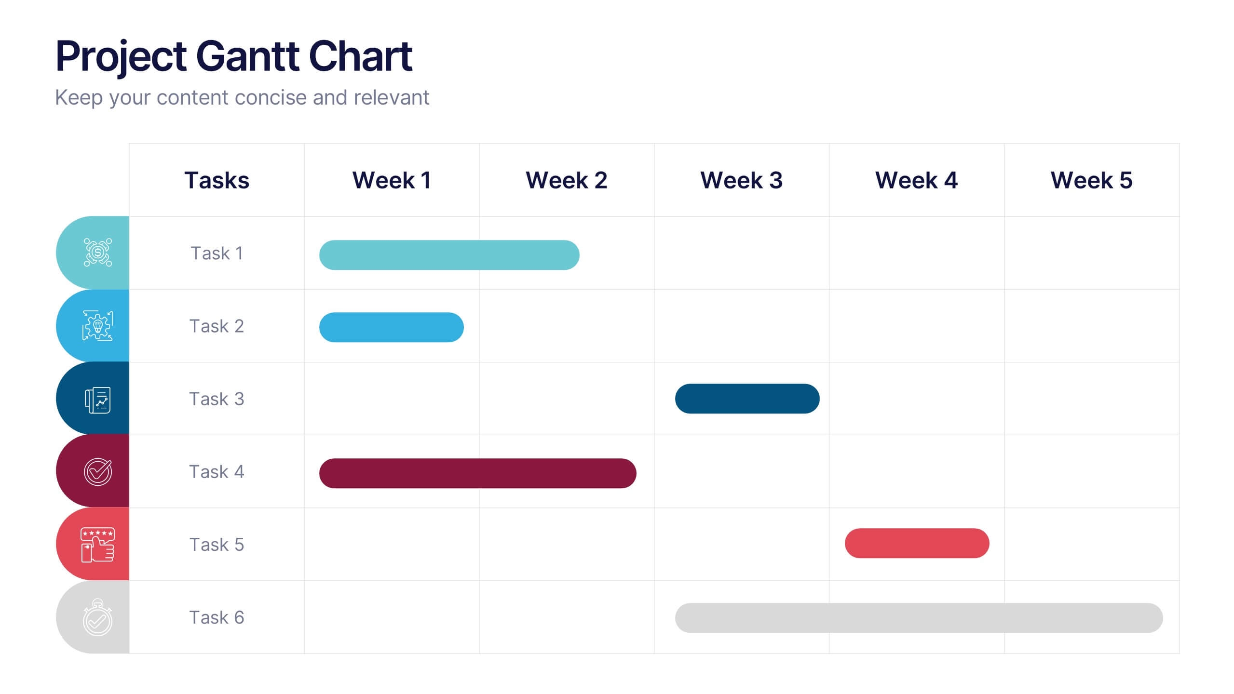Viewport: 1234px width, 694px height.
Task: Click the Week 5 column header
Action: tap(1091, 180)
